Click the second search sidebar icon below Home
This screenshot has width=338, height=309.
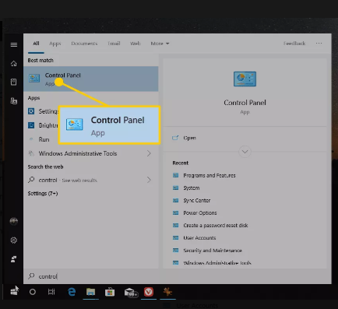coord(14,100)
